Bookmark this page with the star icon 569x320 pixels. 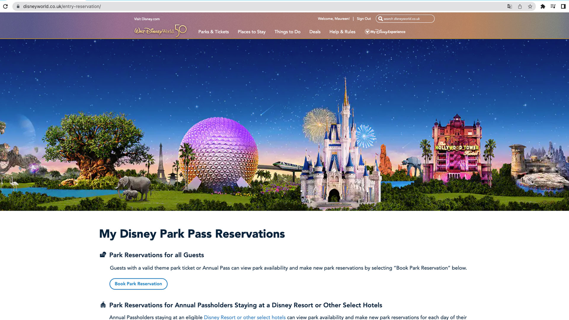(530, 6)
